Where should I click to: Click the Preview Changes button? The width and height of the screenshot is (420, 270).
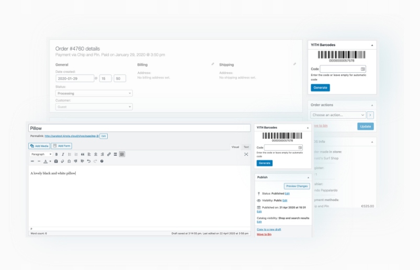click(297, 186)
